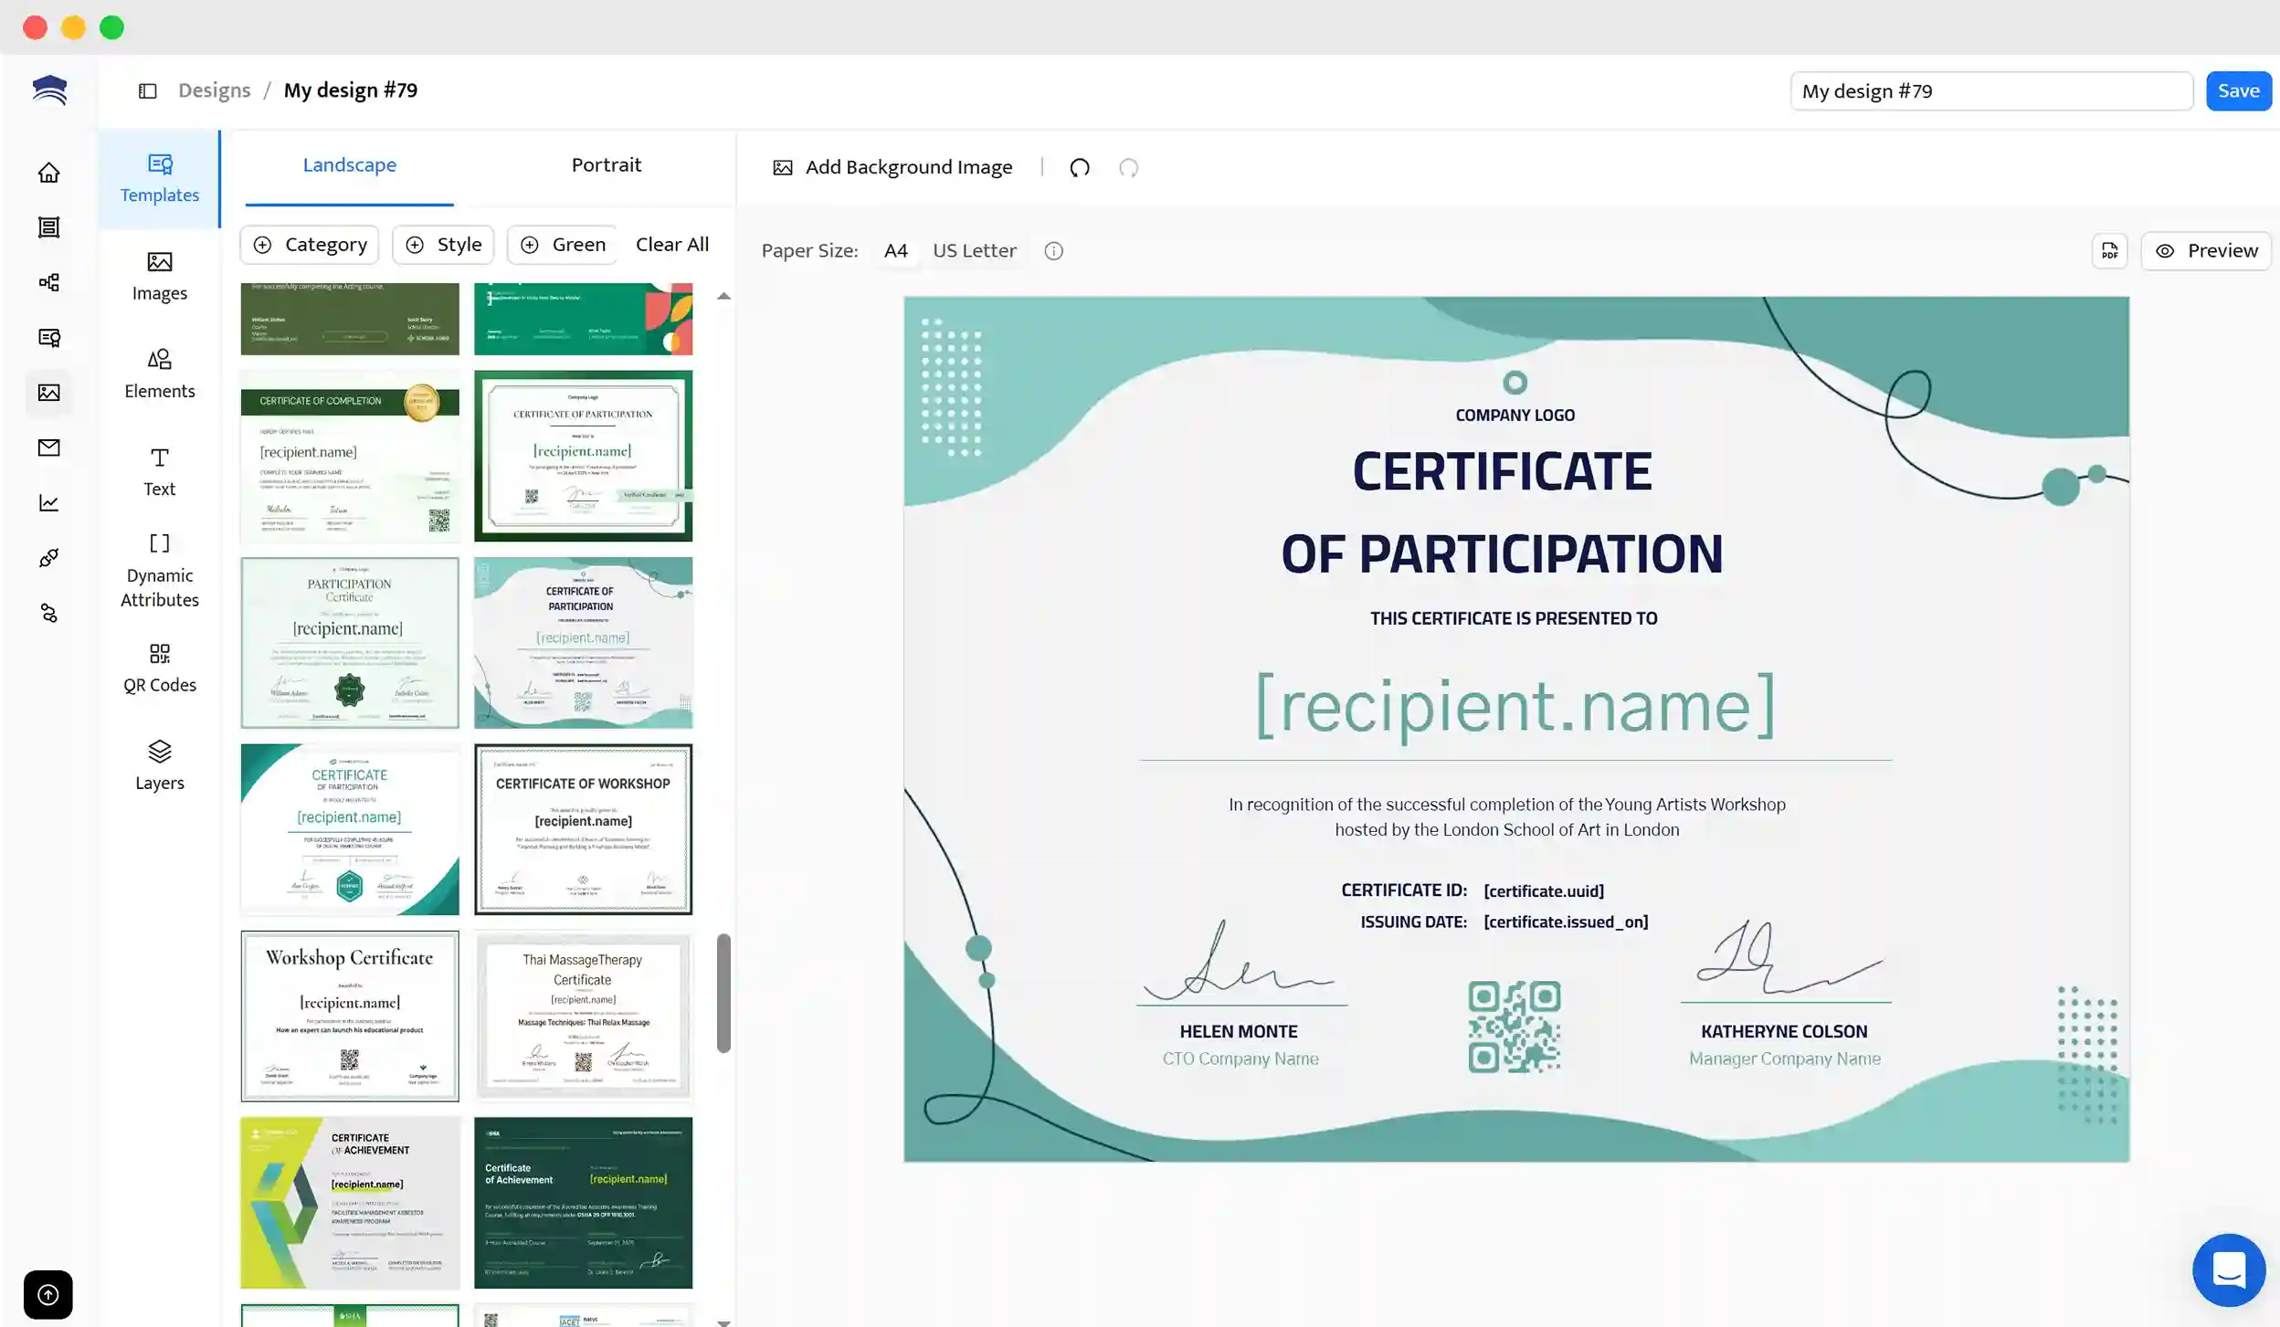
Task: Clear all template filters
Action: (672, 244)
